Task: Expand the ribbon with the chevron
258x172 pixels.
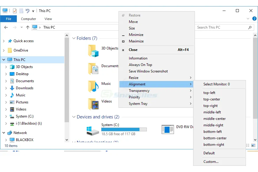Action: pyautogui.click(x=248, y=19)
